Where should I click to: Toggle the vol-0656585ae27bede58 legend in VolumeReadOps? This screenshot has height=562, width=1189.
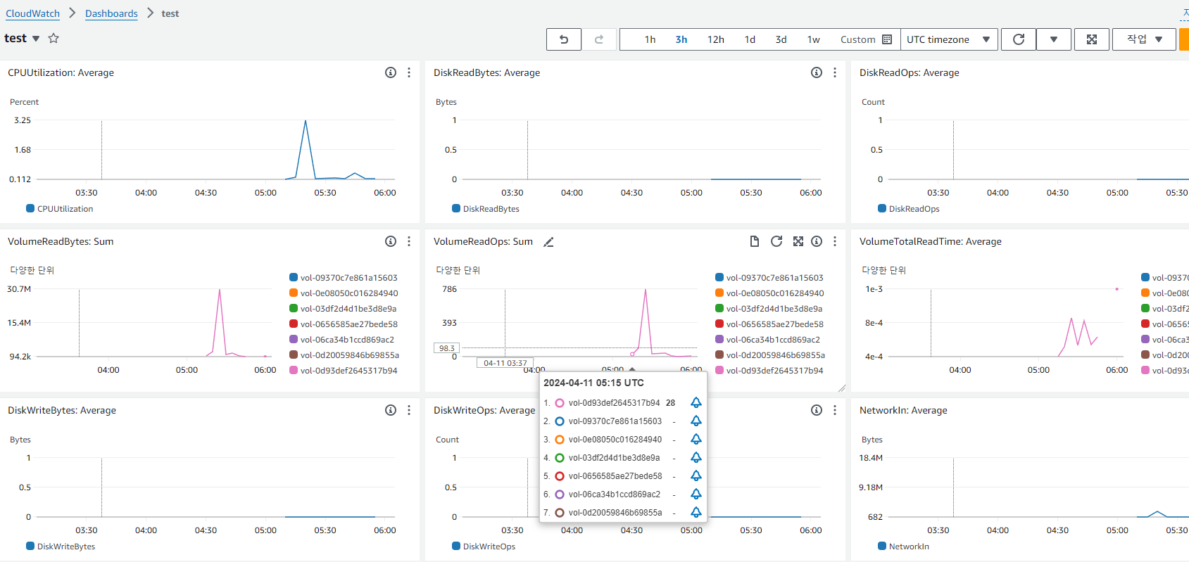point(769,324)
